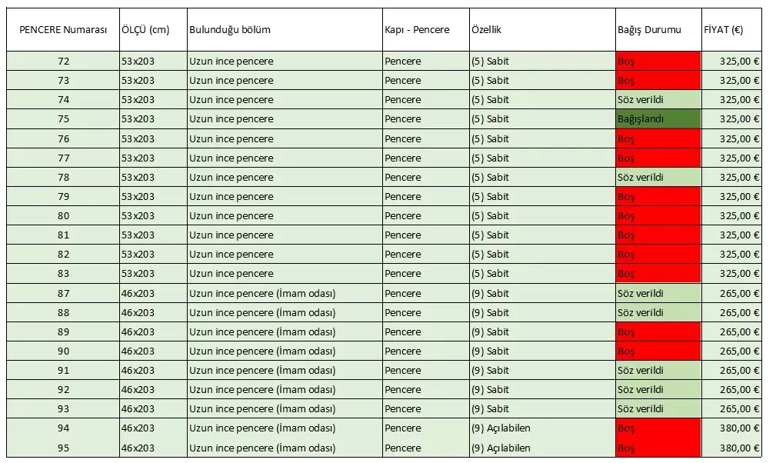Click the red Boş cell for window 72

(x=658, y=62)
